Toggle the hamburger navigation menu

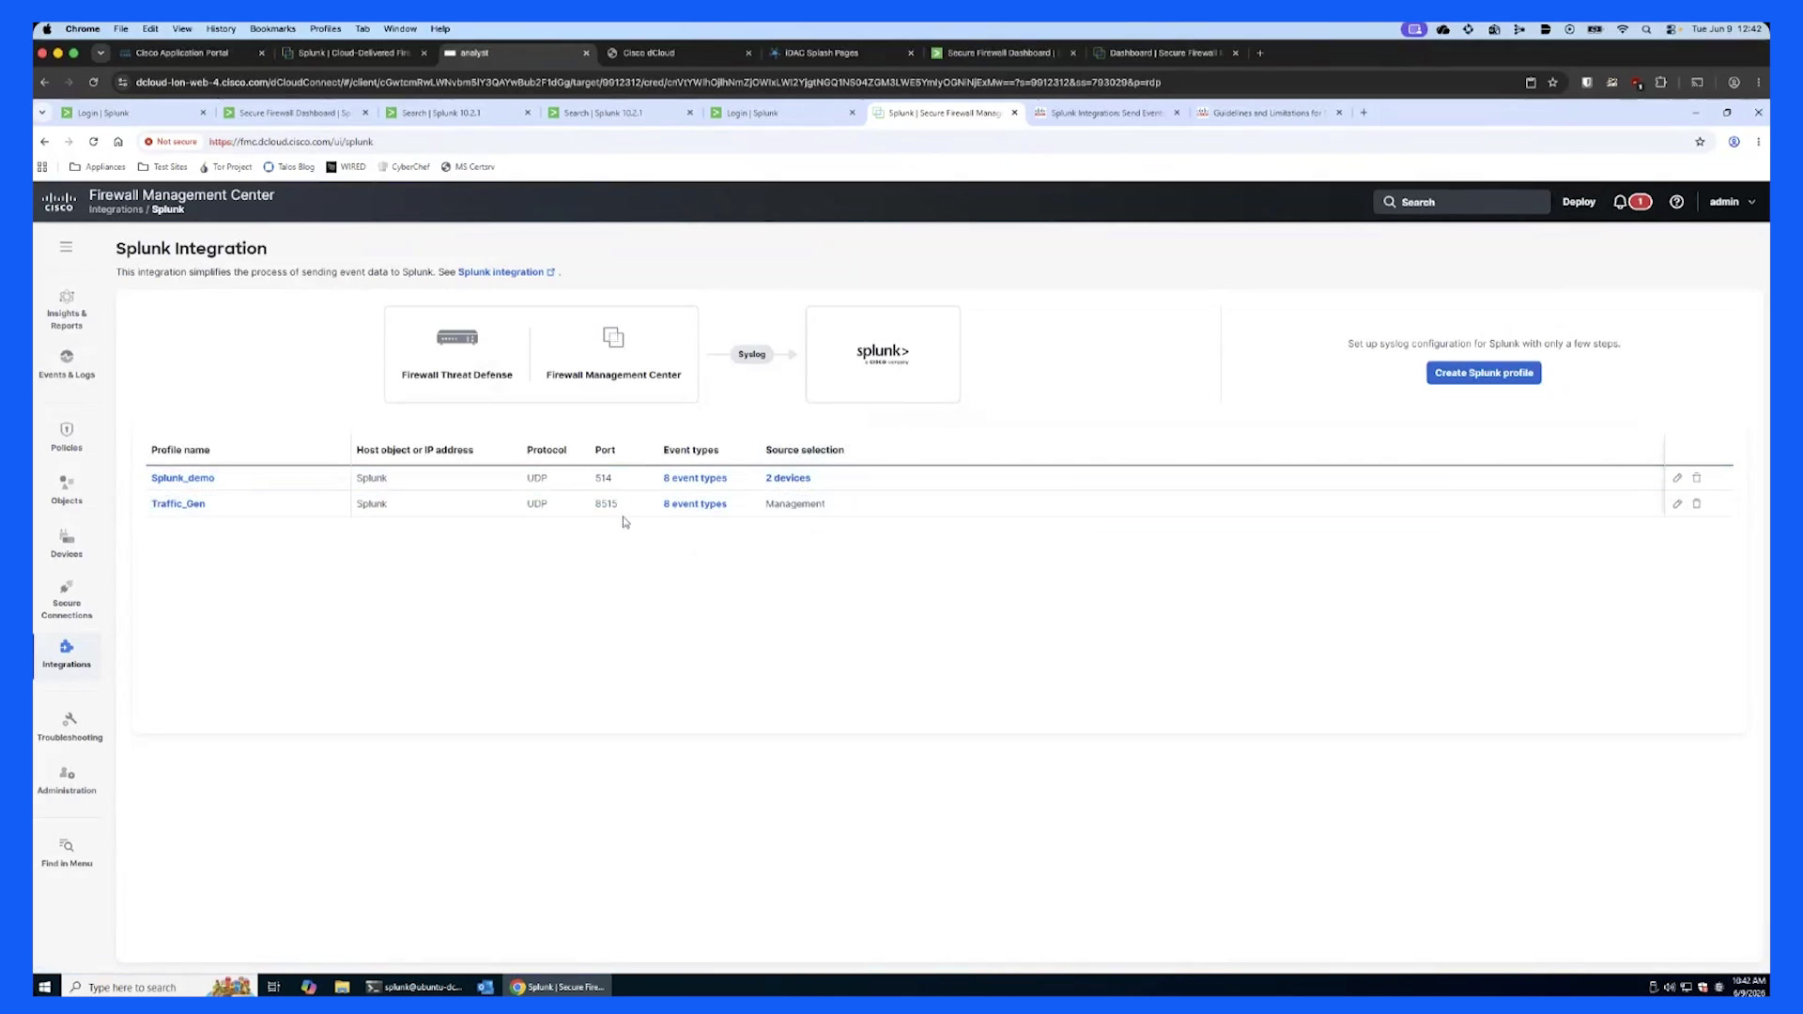pos(66,247)
